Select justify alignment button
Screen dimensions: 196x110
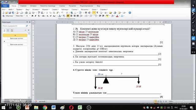(77, 16)
